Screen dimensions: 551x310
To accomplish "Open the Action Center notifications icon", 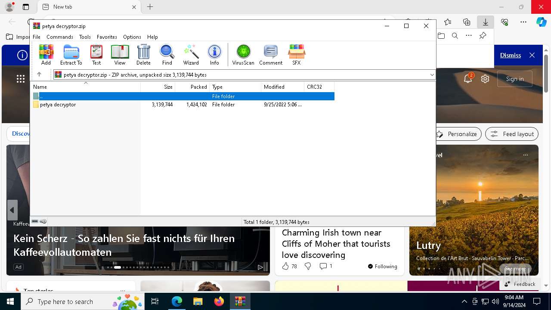I will coord(537,301).
